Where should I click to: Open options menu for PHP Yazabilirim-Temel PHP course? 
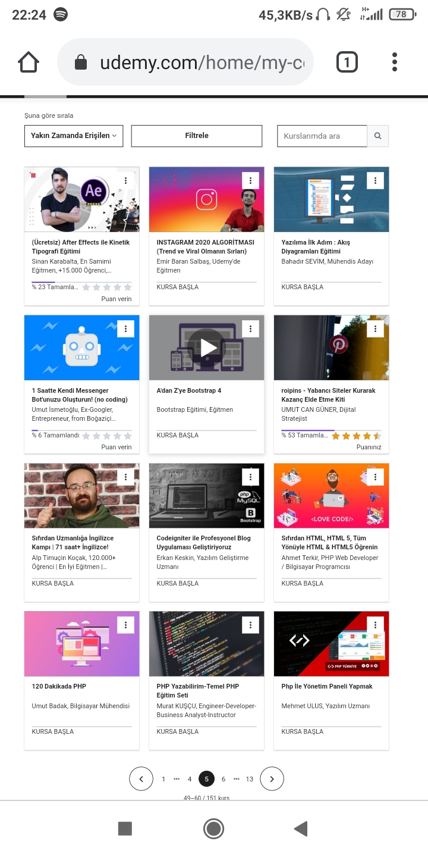pos(250,625)
